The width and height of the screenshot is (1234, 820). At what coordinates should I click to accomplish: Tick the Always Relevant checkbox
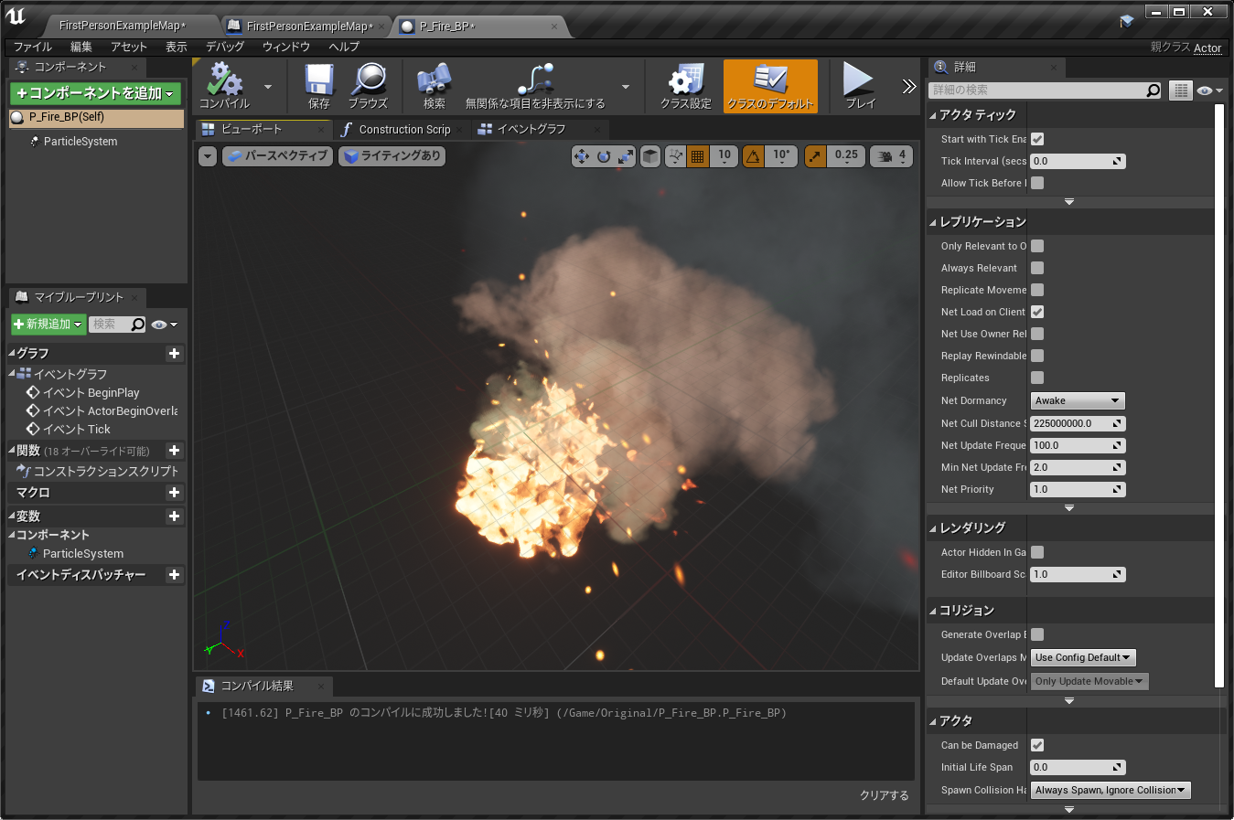pos(1037,268)
